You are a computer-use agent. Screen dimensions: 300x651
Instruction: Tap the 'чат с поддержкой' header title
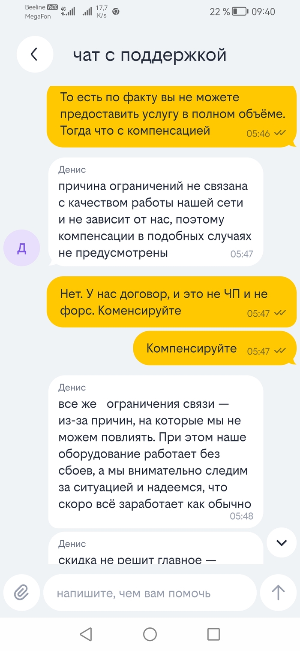[x=149, y=55]
